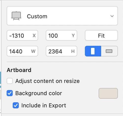Click the artboard easel icon beside Custom
Image resolution: width=123 pixels, height=116 pixels.
pos(16,16)
